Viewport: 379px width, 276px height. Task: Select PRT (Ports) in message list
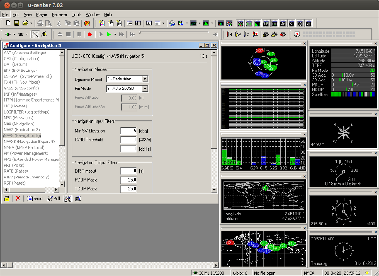point(14,165)
